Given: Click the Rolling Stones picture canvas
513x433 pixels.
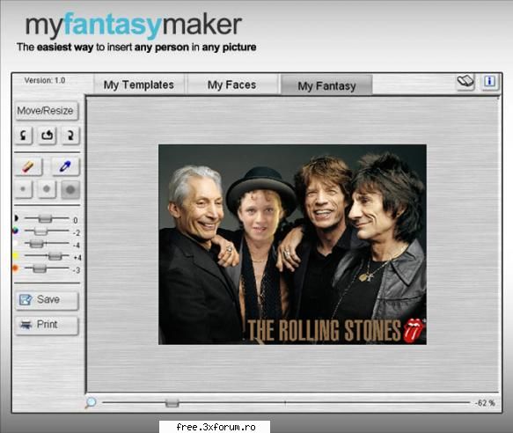Looking at the screenshot, I should pyautogui.click(x=292, y=244).
